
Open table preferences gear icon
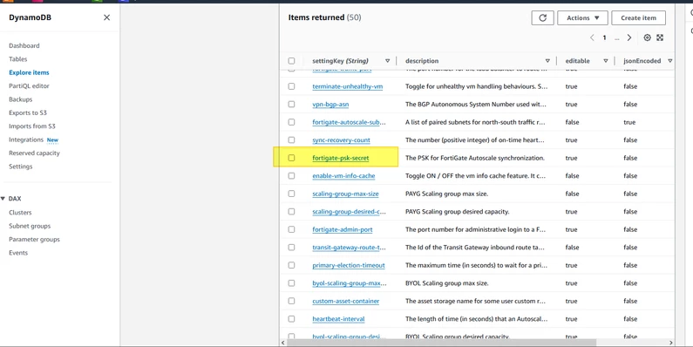(x=647, y=37)
